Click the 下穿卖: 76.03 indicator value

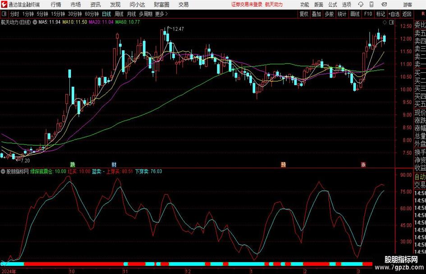pos(149,171)
